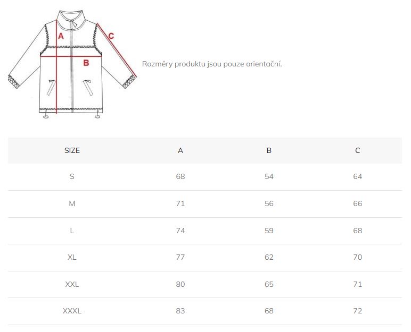Click value 83 in the XXXL row
This screenshot has width=411, height=332.
click(180, 311)
